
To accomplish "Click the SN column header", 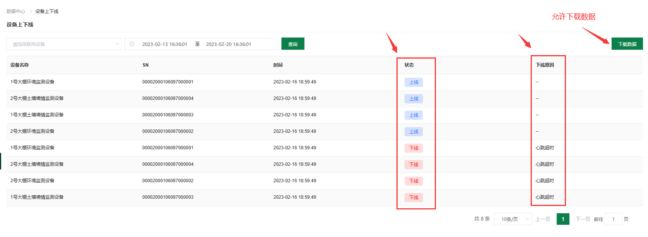I will pos(145,65).
